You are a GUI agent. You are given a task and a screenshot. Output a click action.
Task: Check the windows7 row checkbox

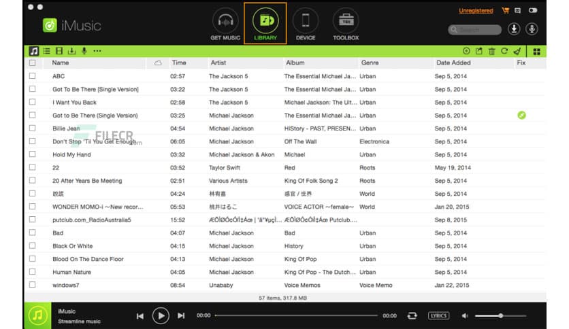[x=32, y=284]
